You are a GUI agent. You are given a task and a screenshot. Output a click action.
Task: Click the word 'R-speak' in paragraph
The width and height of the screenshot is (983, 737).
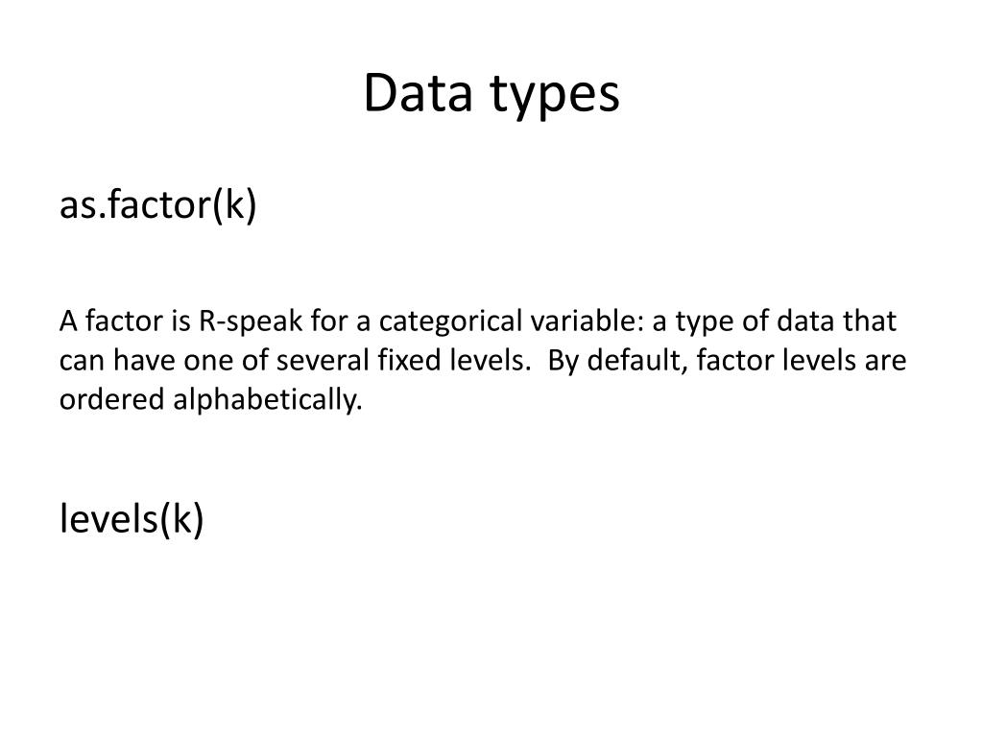[x=251, y=321]
